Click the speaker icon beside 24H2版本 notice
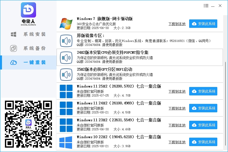This screenshot has width=228, height=152. (x=66, y=58)
